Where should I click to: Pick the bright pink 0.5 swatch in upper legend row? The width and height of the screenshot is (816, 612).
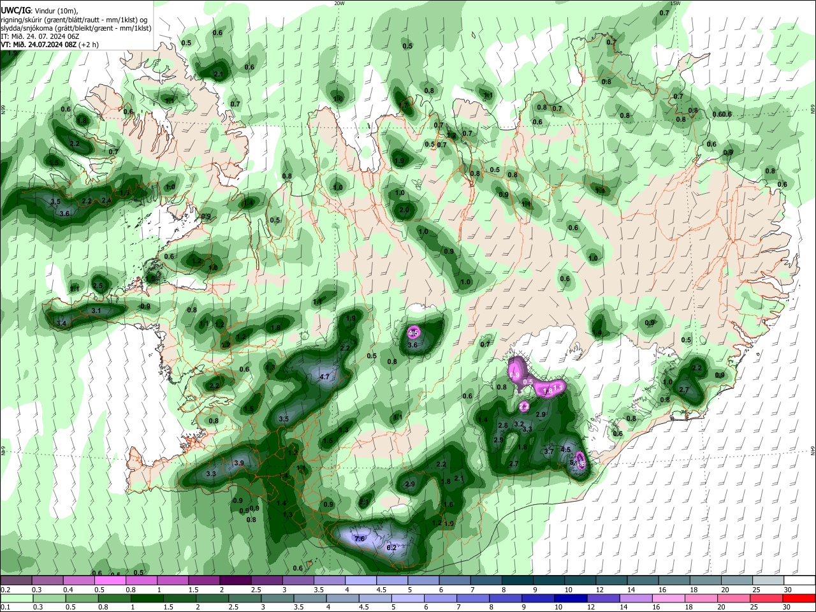110,581
